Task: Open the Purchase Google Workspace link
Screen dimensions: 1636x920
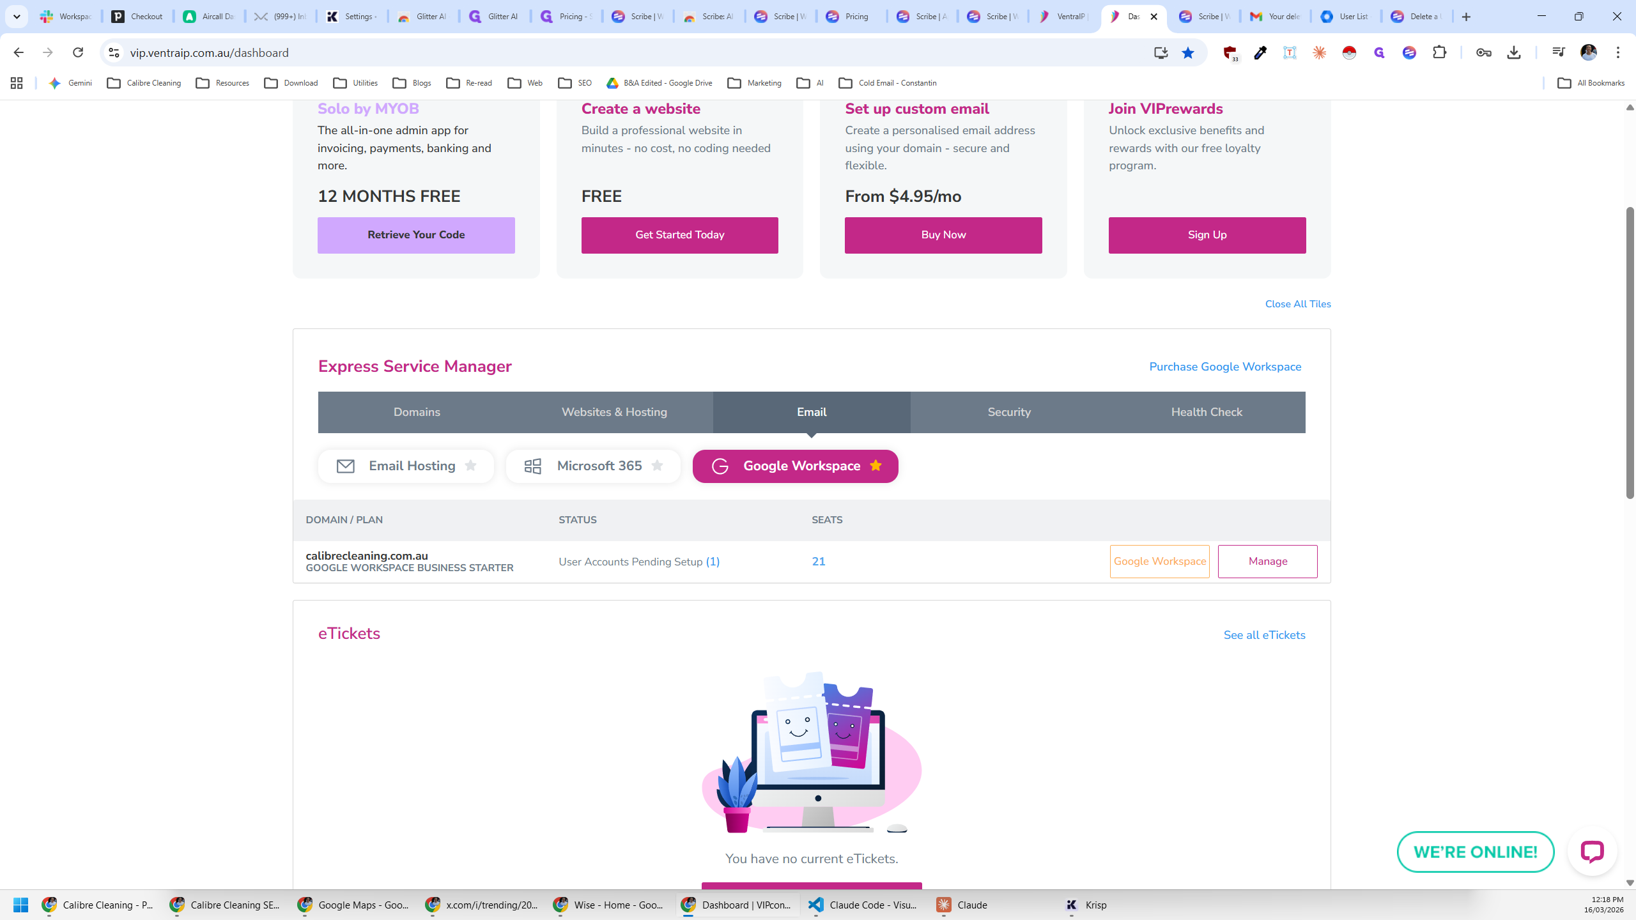Action: point(1225,367)
